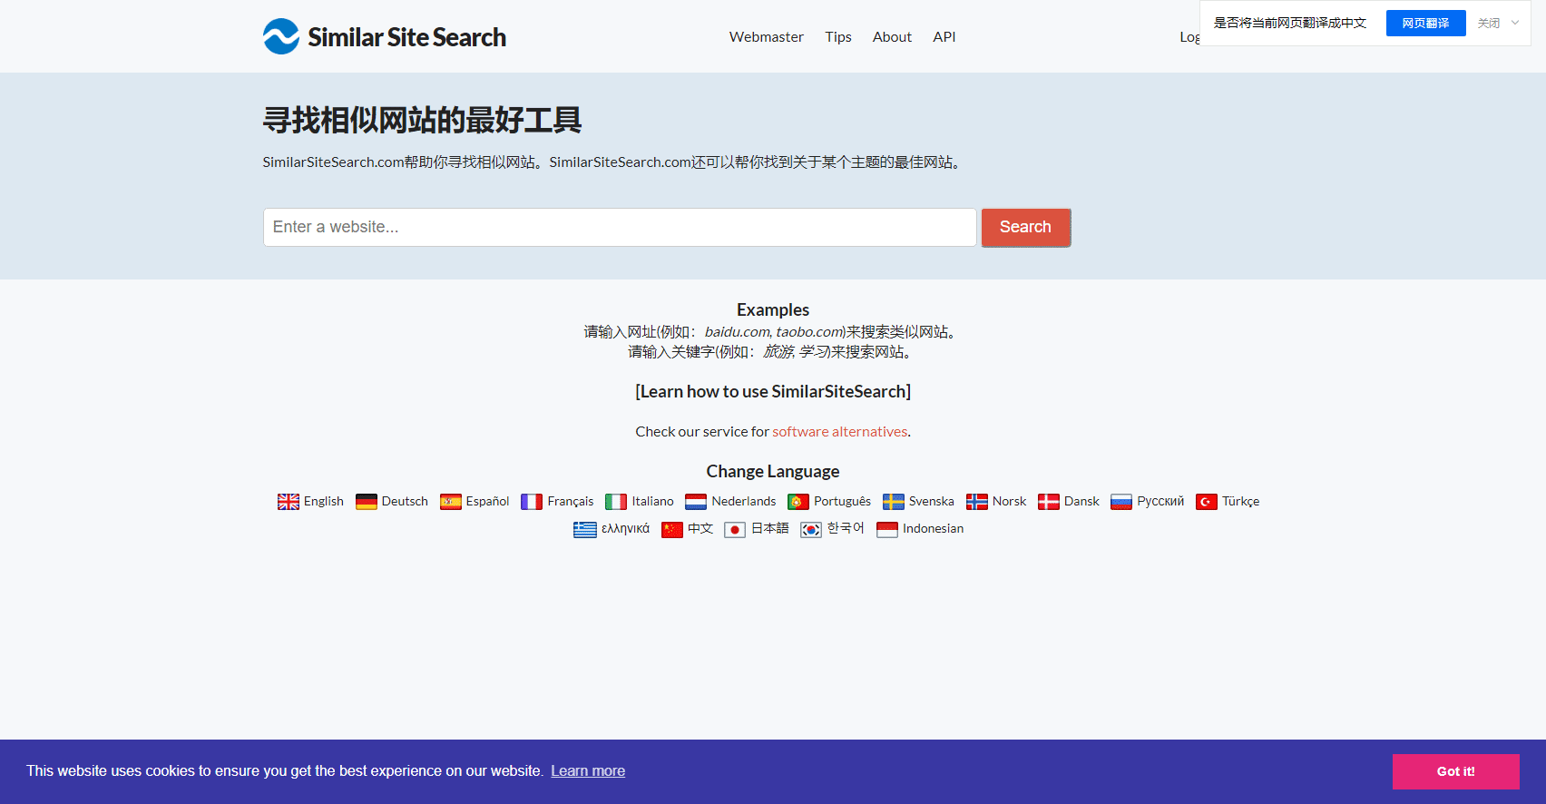The height and width of the screenshot is (804, 1546).
Task: Click the Similar Site Search logo icon
Action: [x=281, y=37]
